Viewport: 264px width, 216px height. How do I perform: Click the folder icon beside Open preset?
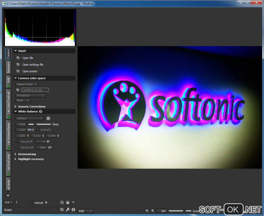pyautogui.click(x=18, y=71)
